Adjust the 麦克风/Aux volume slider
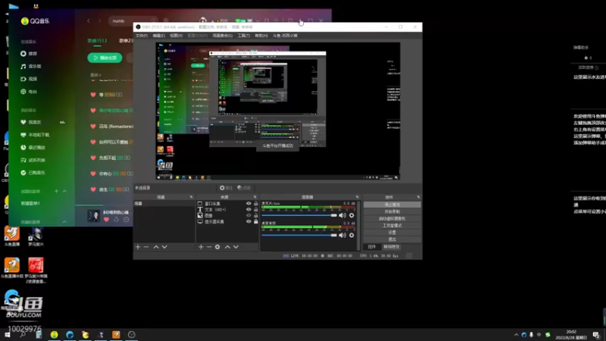 299,215
